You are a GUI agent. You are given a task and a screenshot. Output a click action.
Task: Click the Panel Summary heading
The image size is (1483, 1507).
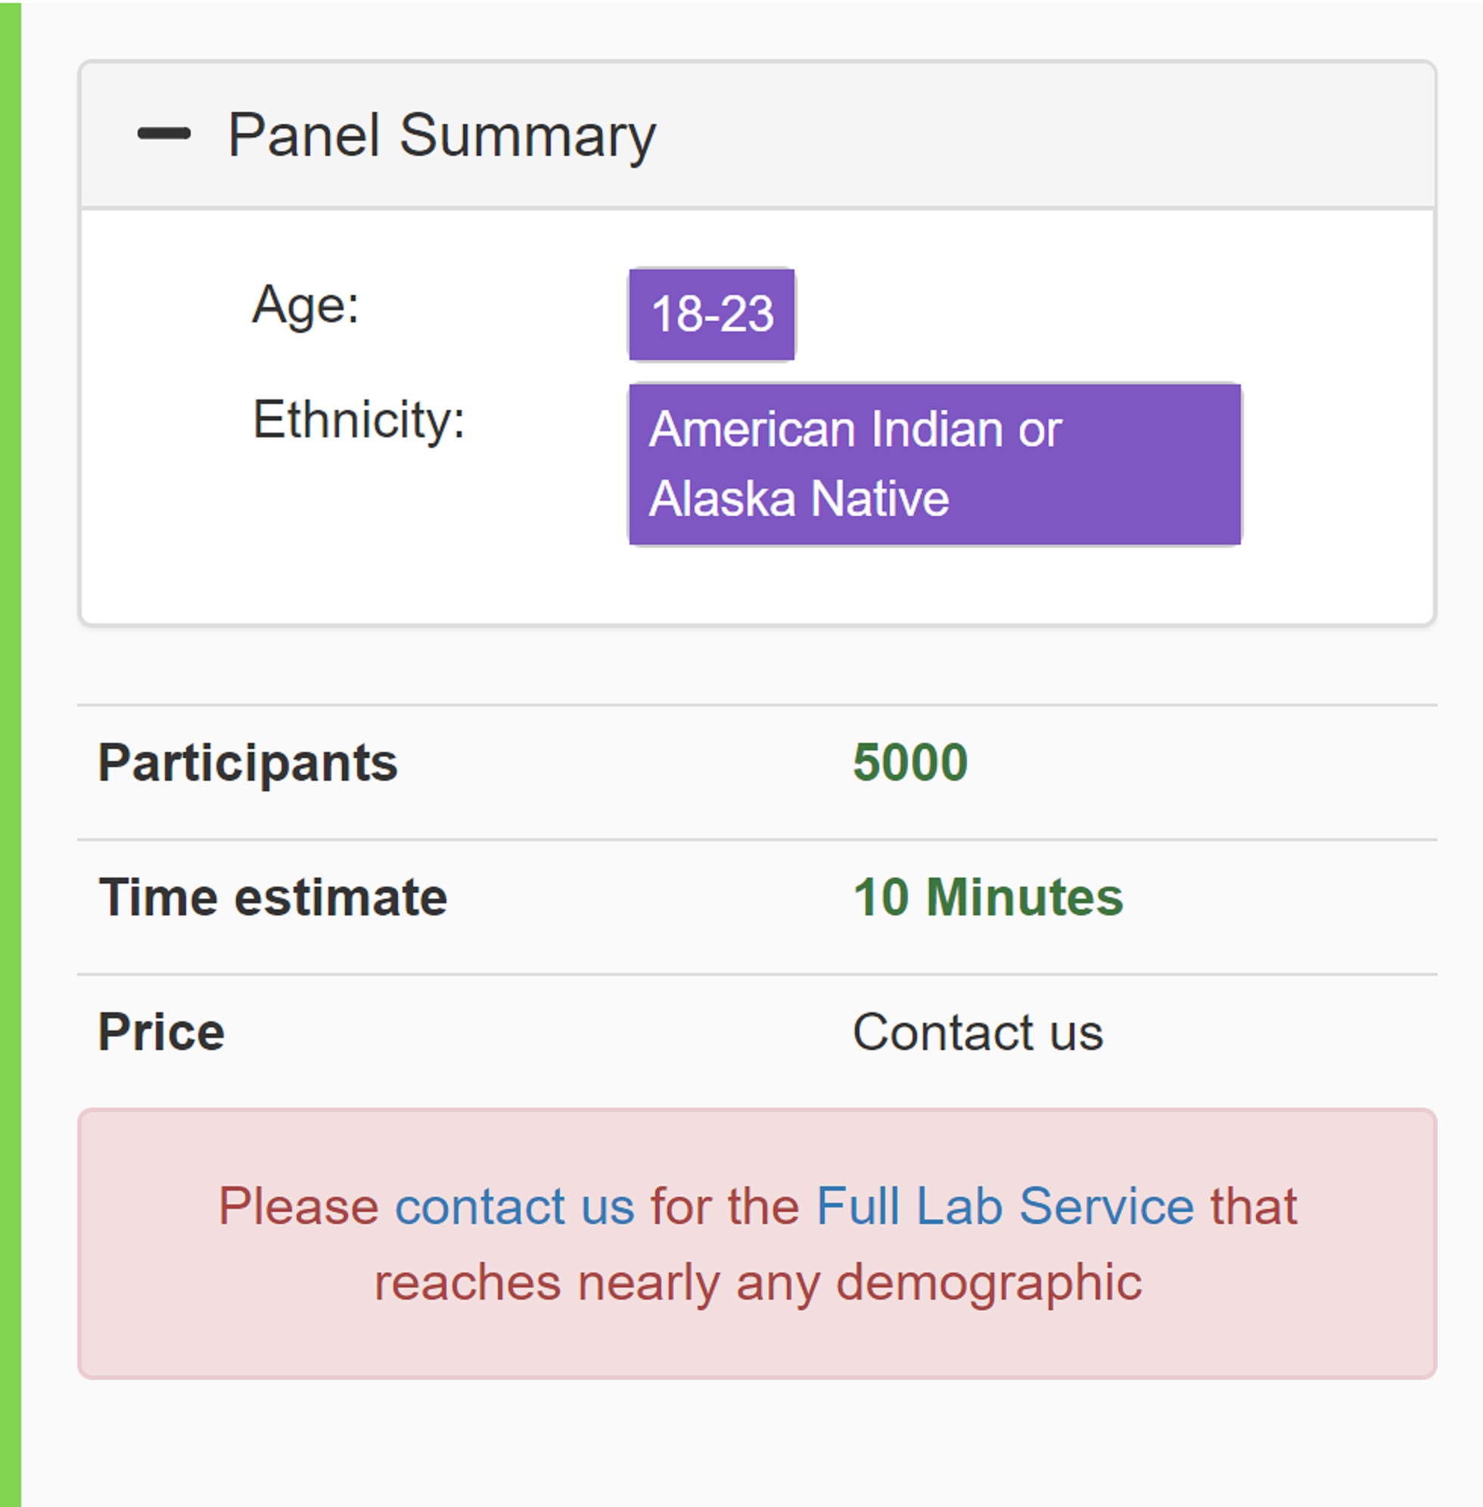pos(442,135)
